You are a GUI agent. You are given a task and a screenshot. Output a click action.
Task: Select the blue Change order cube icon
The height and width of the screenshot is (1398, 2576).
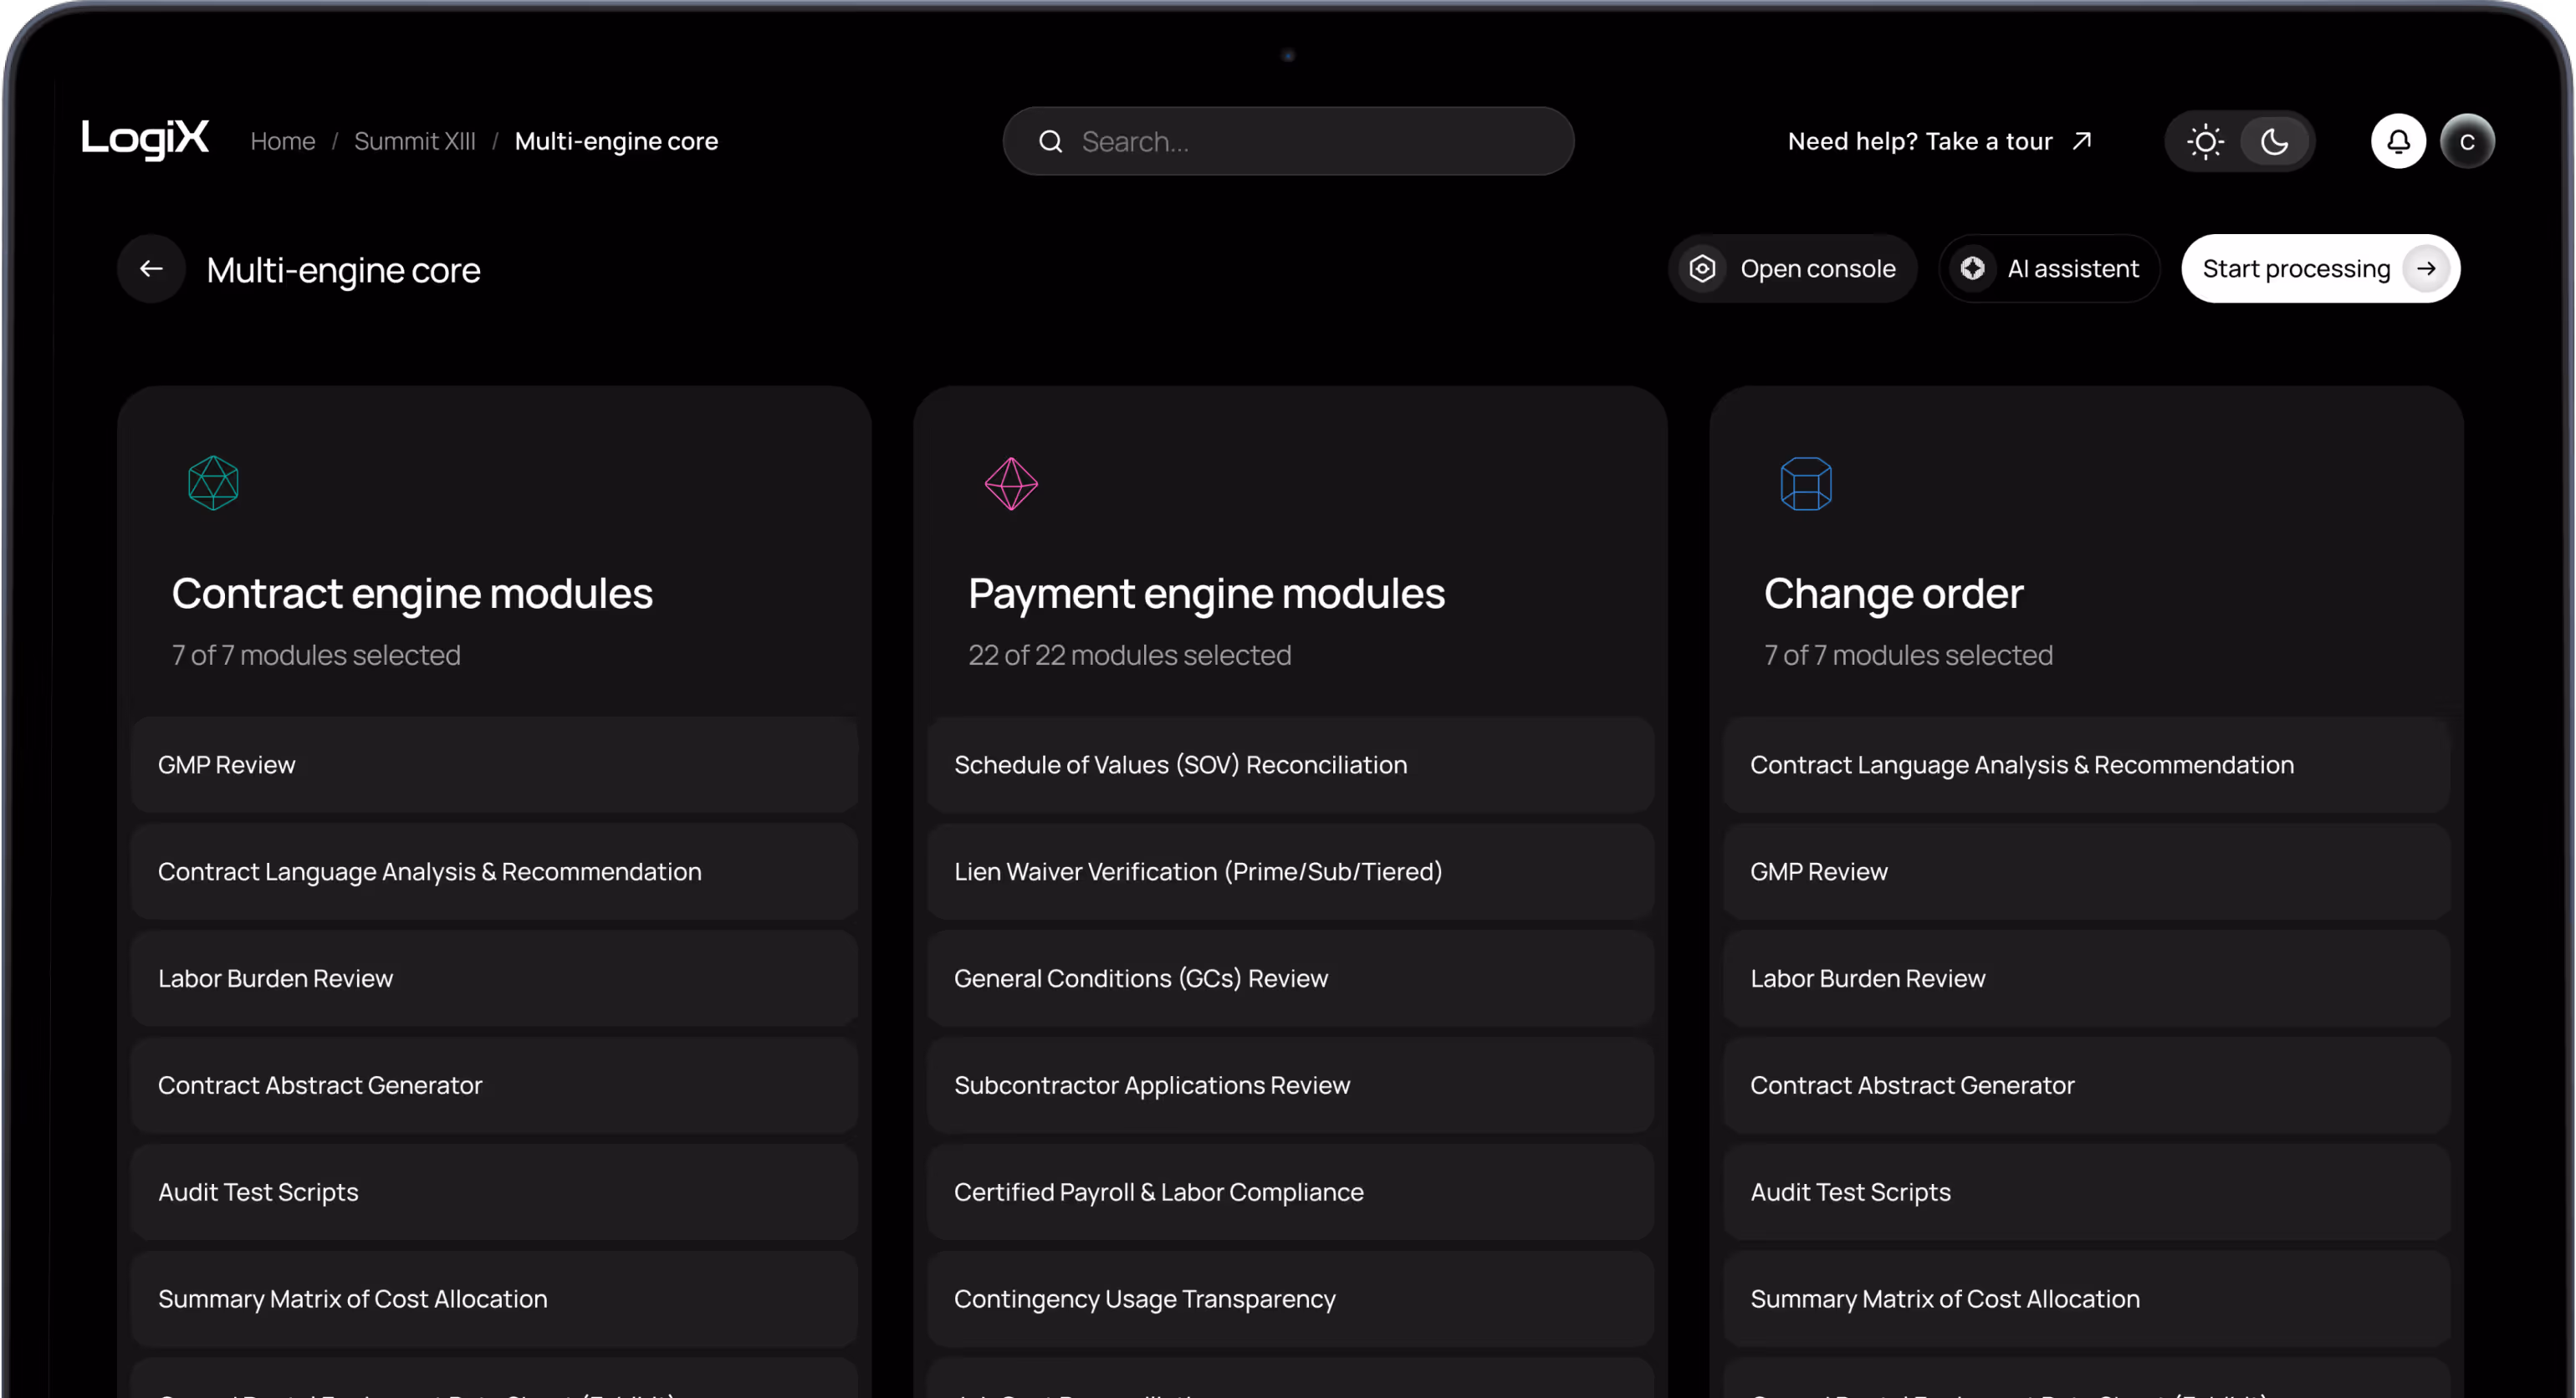[1805, 483]
